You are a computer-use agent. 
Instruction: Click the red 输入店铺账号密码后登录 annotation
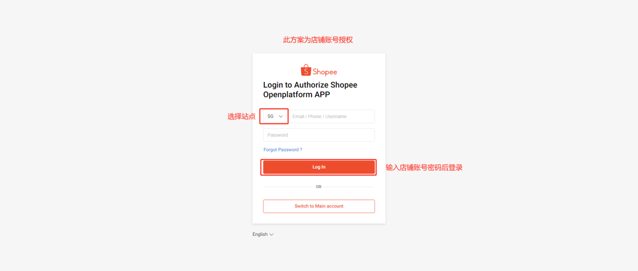[x=424, y=167]
